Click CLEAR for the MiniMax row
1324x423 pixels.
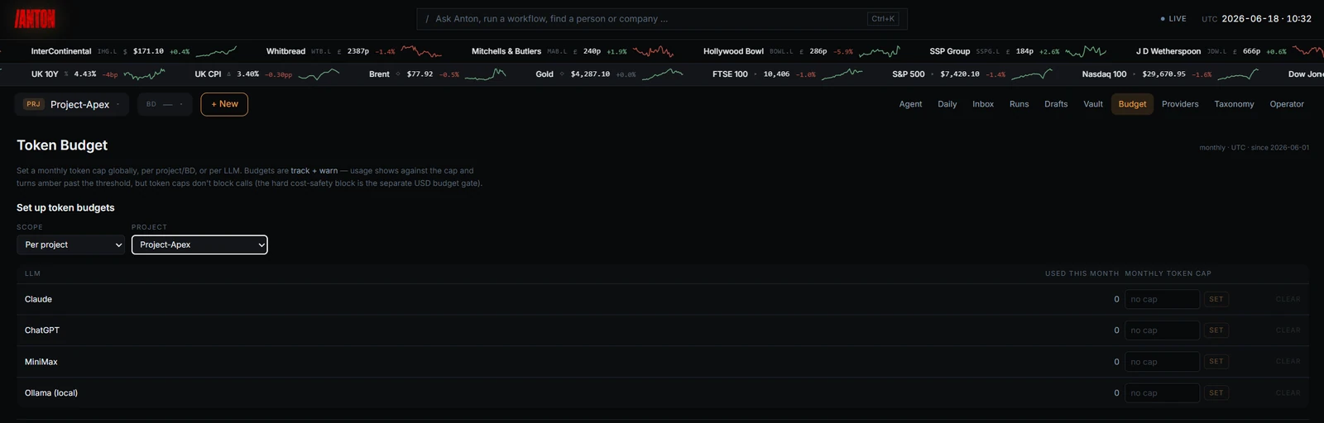click(x=1288, y=362)
